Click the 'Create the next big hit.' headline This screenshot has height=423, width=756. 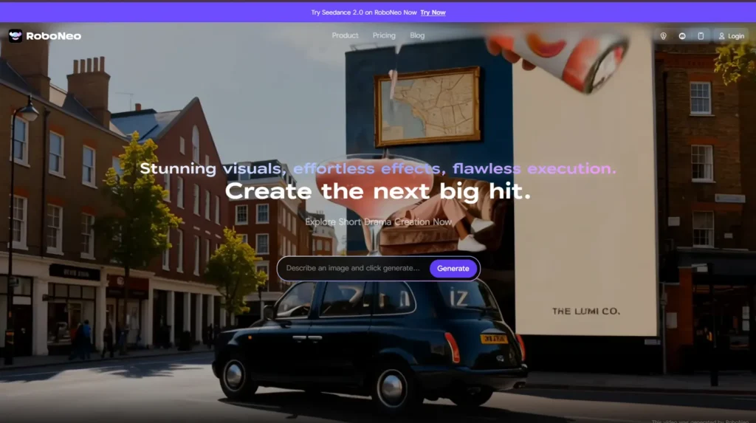(x=378, y=191)
